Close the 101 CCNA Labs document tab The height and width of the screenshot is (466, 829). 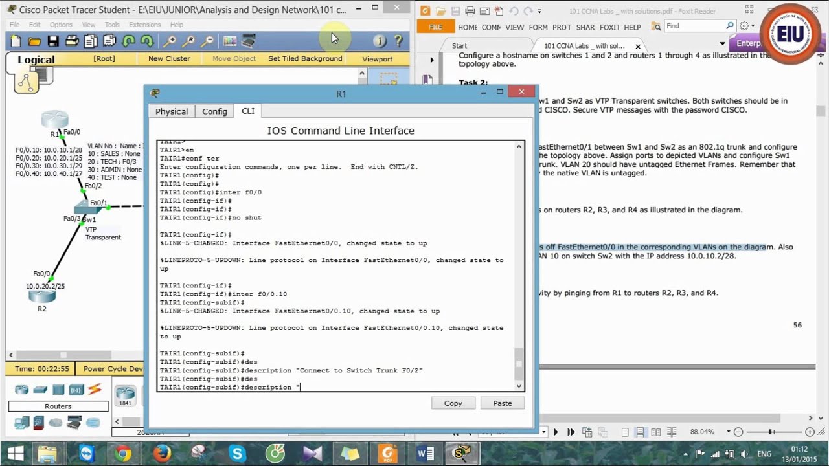click(x=638, y=46)
